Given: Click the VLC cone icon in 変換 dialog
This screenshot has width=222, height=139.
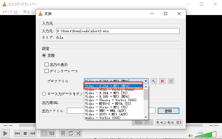Looking at the screenshot, I should coord(41,14).
